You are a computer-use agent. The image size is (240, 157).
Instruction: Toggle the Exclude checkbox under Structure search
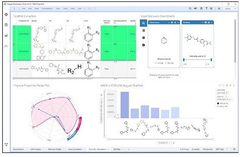coord(166,63)
